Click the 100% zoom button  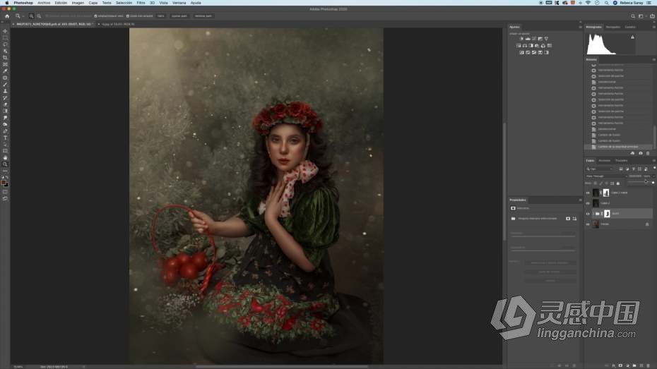[161, 16]
